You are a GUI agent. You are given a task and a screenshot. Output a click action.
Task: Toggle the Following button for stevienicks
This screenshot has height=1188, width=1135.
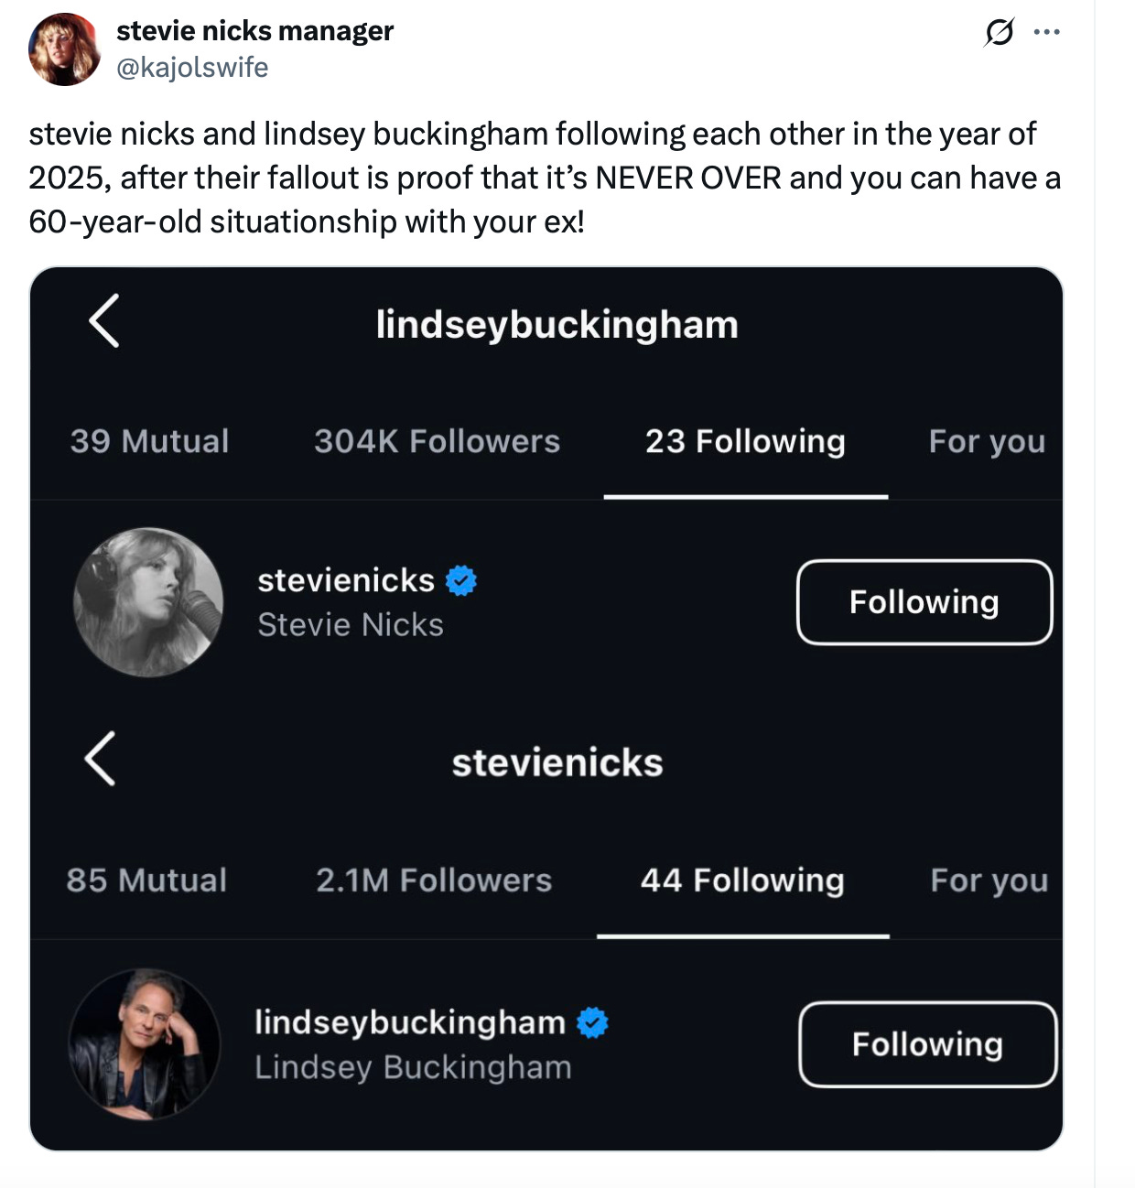pos(924,602)
